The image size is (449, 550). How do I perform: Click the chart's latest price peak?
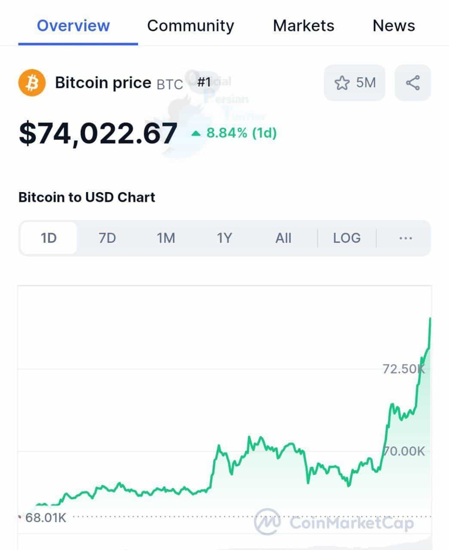pyautogui.click(x=430, y=319)
